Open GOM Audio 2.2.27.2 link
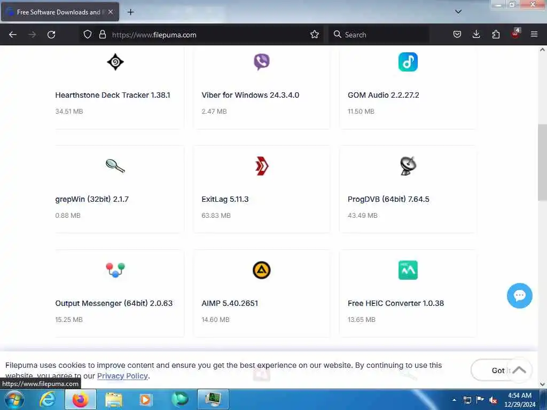Image resolution: width=547 pixels, height=410 pixels. tap(384, 95)
